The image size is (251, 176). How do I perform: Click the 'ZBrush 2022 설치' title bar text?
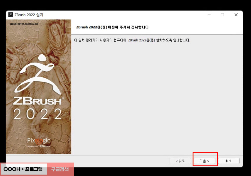(x=29, y=15)
